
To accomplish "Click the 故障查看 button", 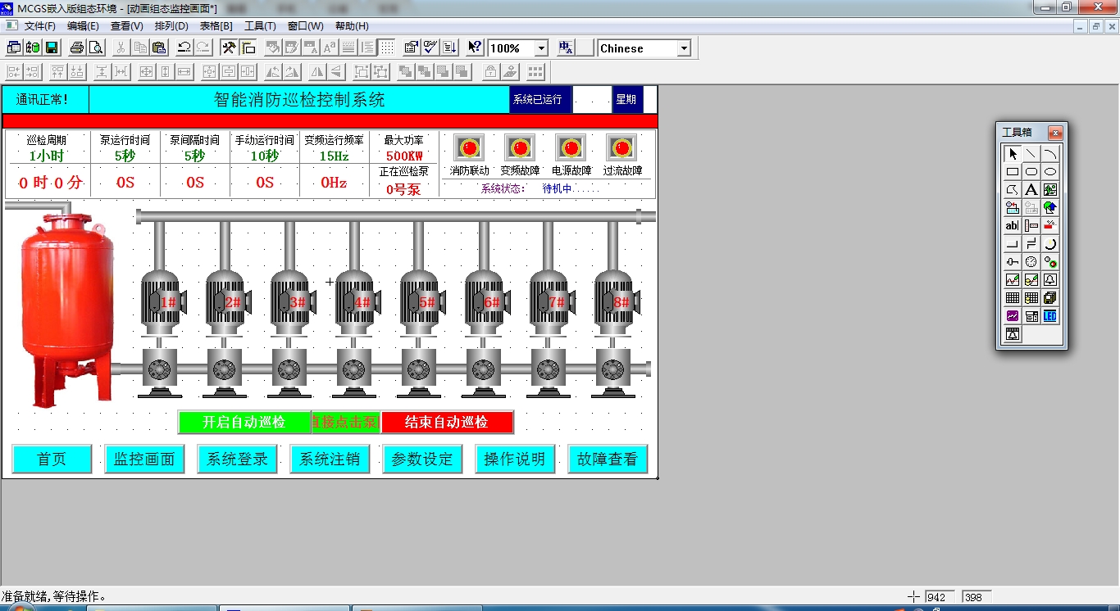I will (608, 459).
